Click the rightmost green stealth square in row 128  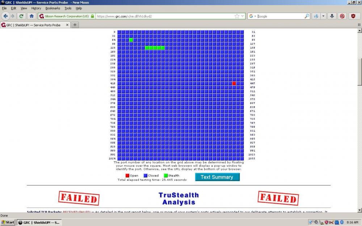pos(163,48)
